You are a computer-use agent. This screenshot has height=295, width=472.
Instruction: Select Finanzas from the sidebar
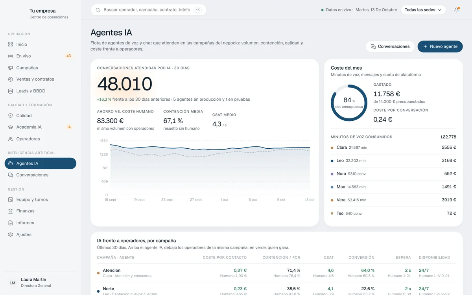(x=41, y=211)
